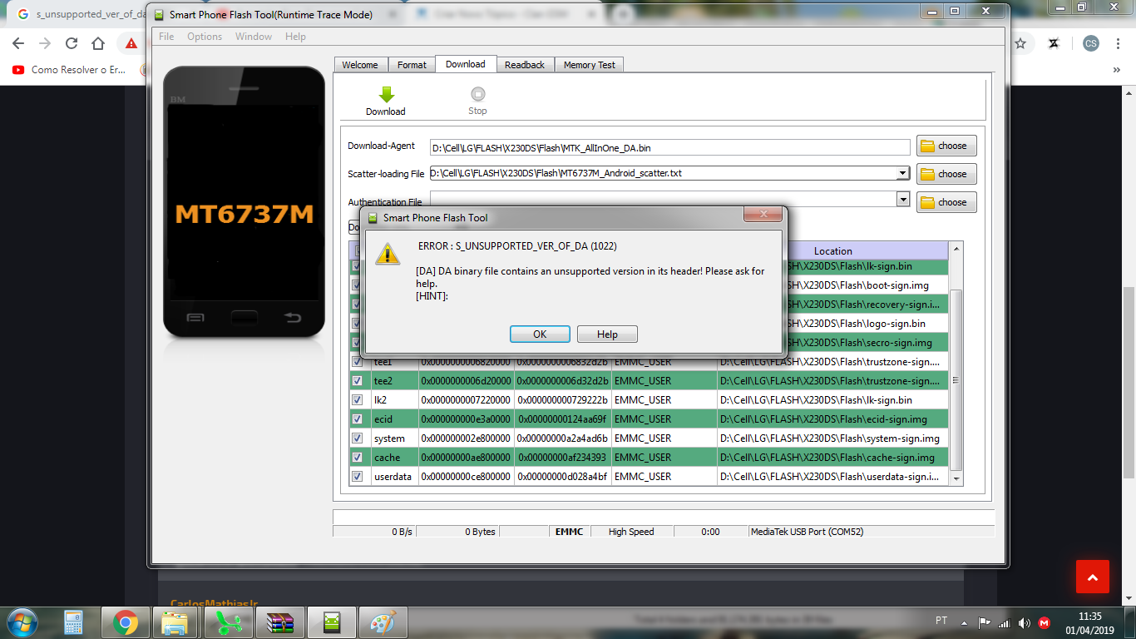The image size is (1136, 639).
Task: Open Paint from the taskbar
Action: [383, 622]
